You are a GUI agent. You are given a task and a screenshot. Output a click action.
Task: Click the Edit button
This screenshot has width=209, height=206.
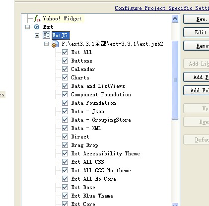[196, 32]
